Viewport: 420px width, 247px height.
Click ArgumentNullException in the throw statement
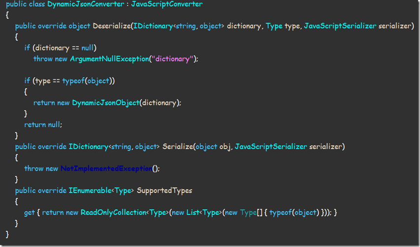pos(109,59)
